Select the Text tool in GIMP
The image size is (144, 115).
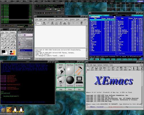click(x=5, y=41)
